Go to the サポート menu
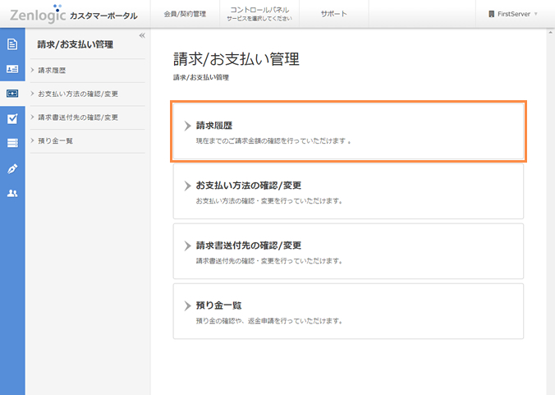This screenshot has width=555, height=395. (333, 14)
